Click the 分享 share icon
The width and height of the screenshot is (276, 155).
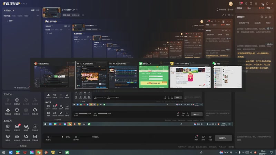[x=230, y=10]
